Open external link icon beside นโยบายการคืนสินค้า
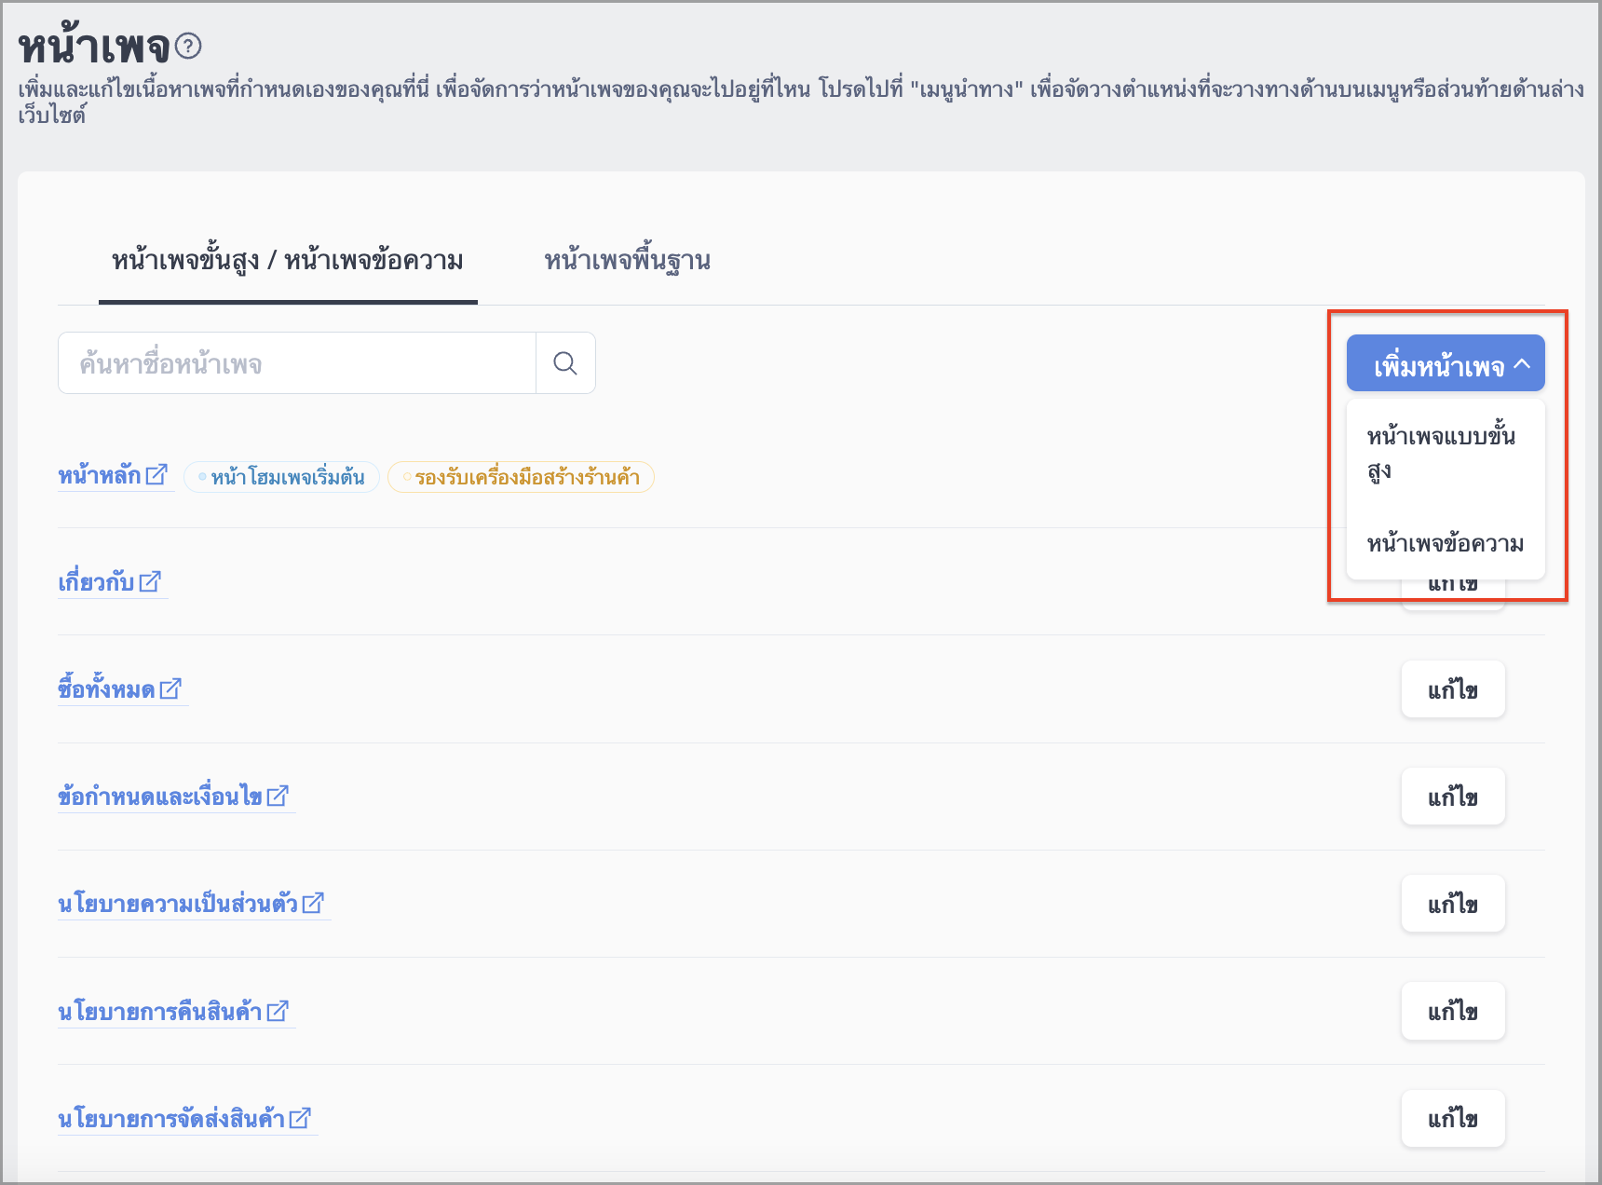The width and height of the screenshot is (1602, 1185). (278, 1011)
